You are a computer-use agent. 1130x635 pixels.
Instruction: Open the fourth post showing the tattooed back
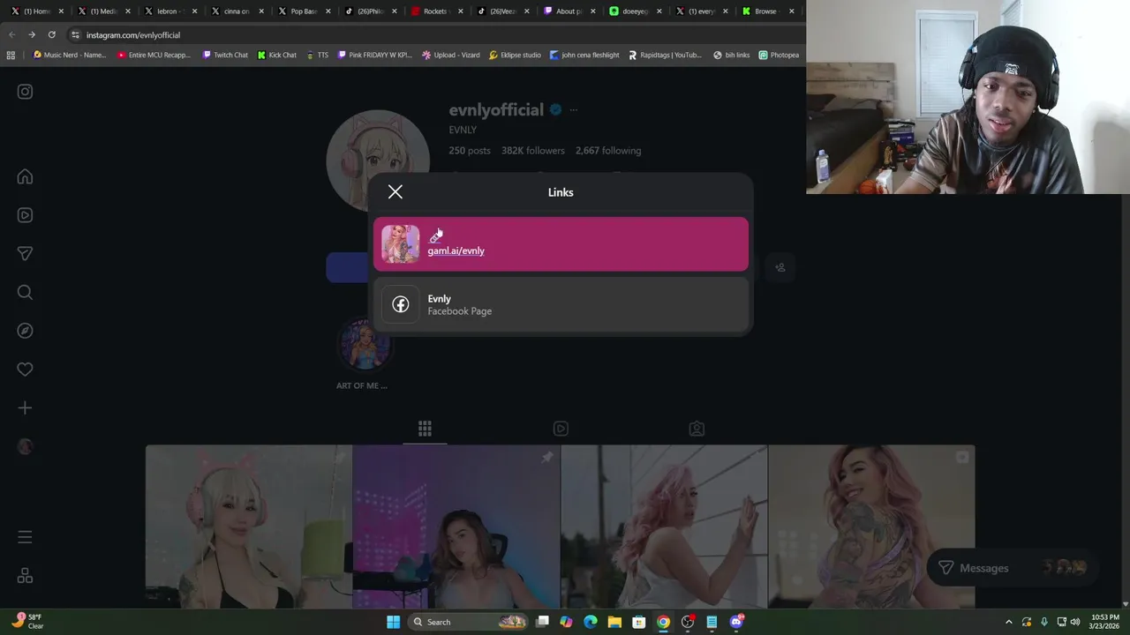pos(871,527)
